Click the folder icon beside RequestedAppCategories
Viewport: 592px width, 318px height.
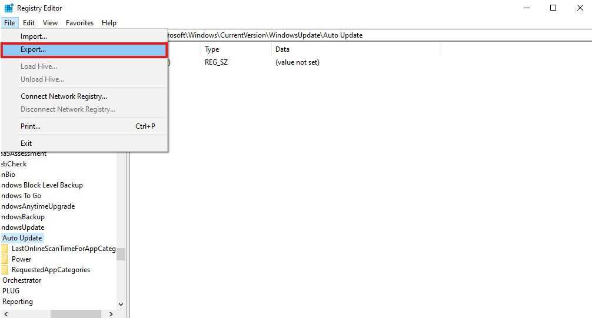point(5,270)
